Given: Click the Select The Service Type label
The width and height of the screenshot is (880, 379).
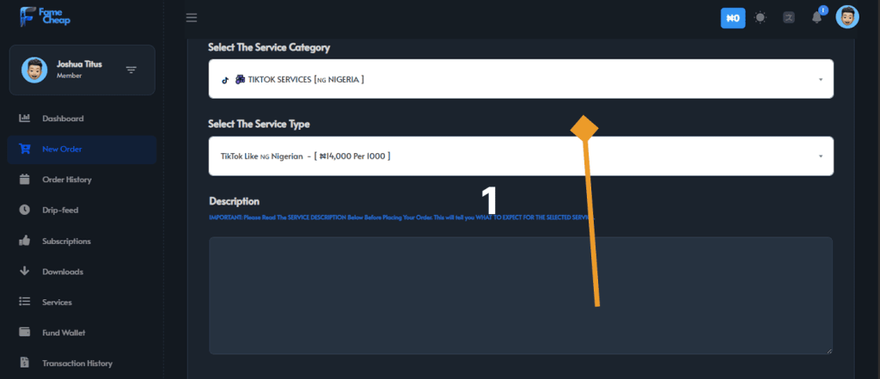Looking at the screenshot, I should [x=259, y=124].
